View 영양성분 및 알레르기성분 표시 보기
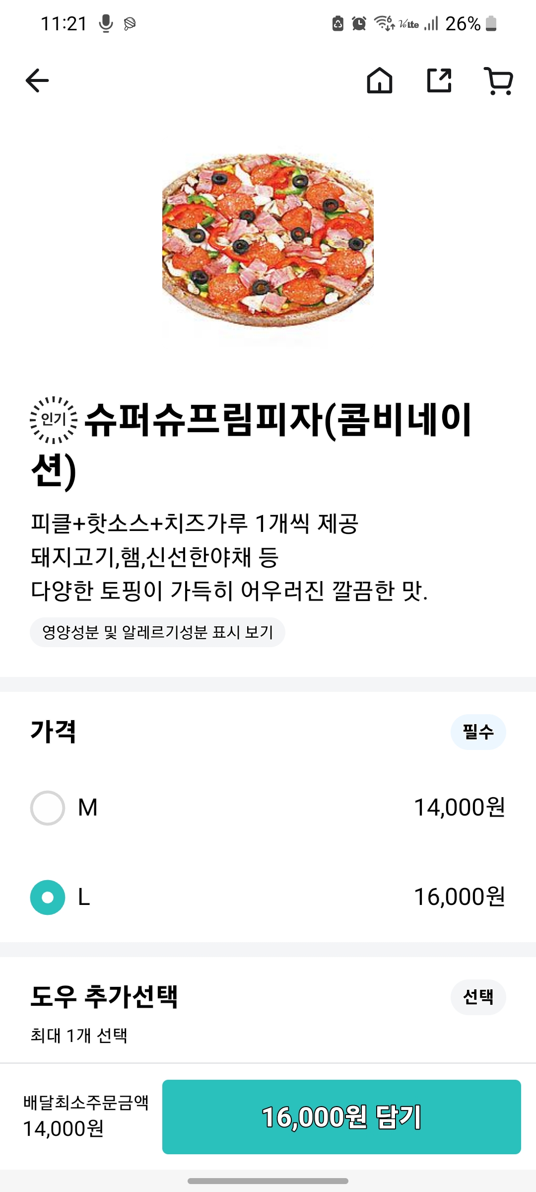The width and height of the screenshot is (536, 1192). pyautogui.click(x=157, y=632)
